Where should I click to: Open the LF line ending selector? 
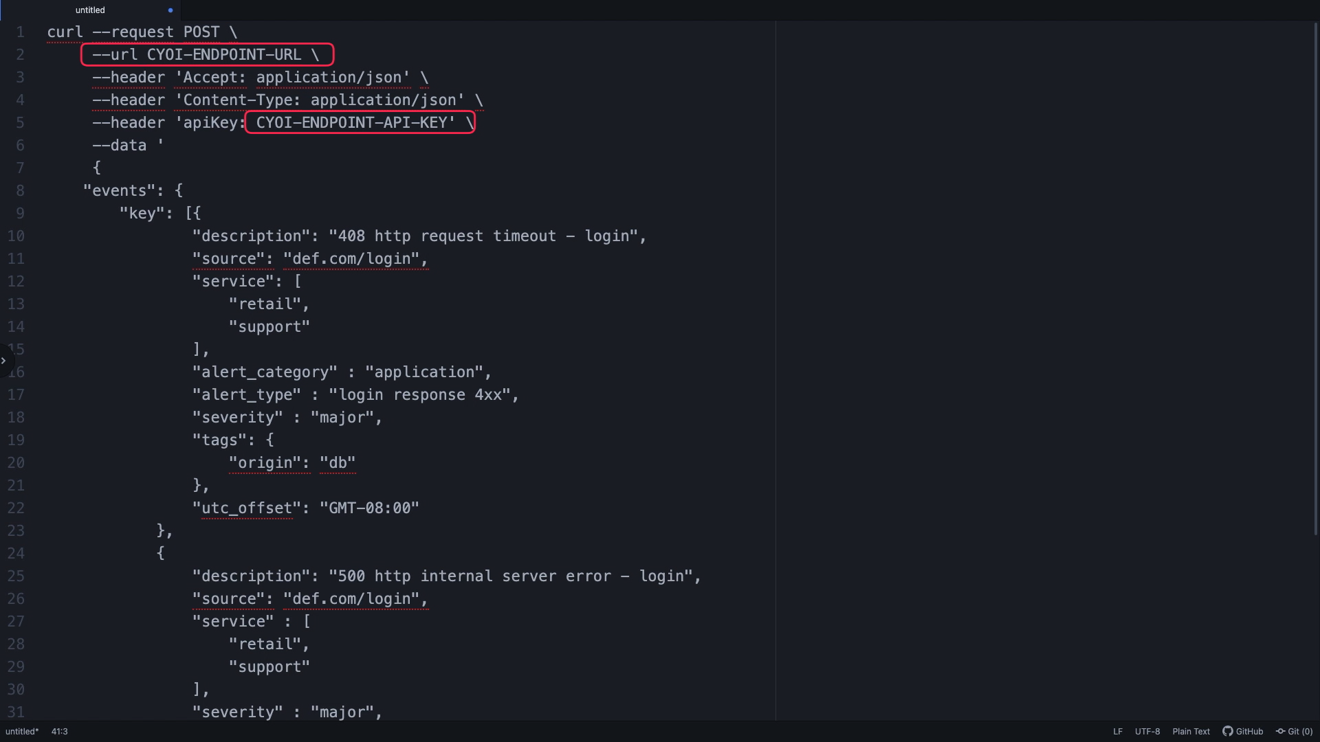click(1118, 732)
